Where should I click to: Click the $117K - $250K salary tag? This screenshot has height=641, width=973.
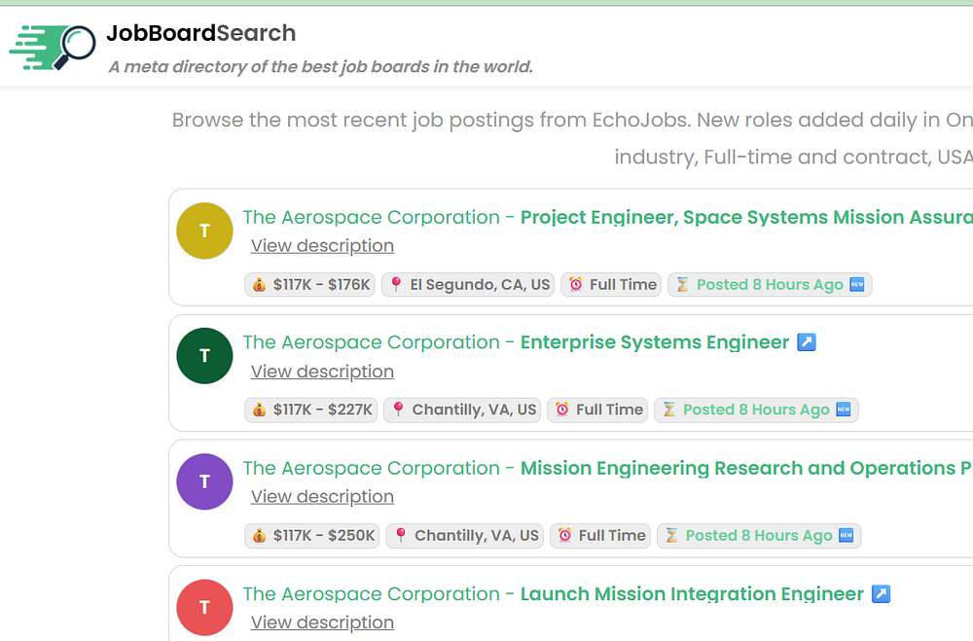pyautogui.click(x=312, y=536)
